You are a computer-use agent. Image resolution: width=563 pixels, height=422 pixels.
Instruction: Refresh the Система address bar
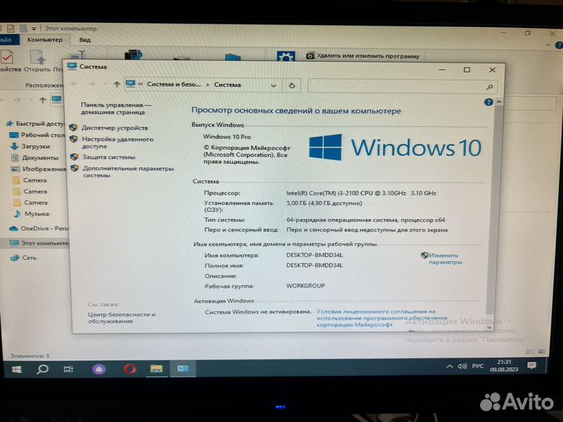coord(292,85)
